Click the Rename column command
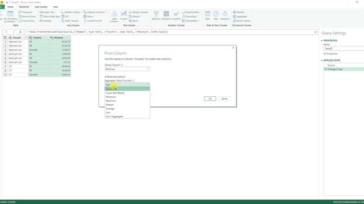 [x=45, y=21]
